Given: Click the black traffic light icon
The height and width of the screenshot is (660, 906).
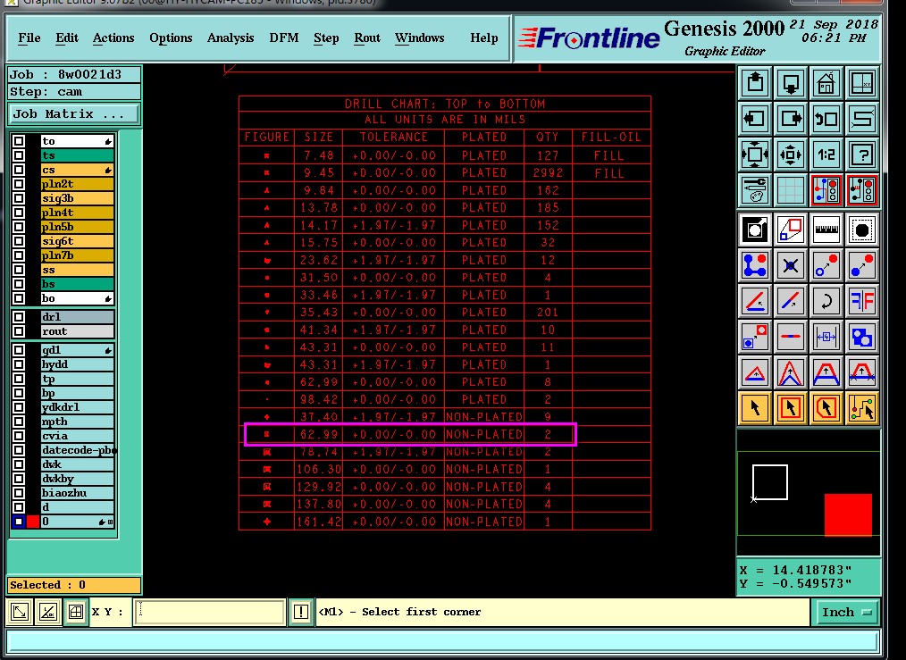Looking at the screenshot, I should point(862,190).
